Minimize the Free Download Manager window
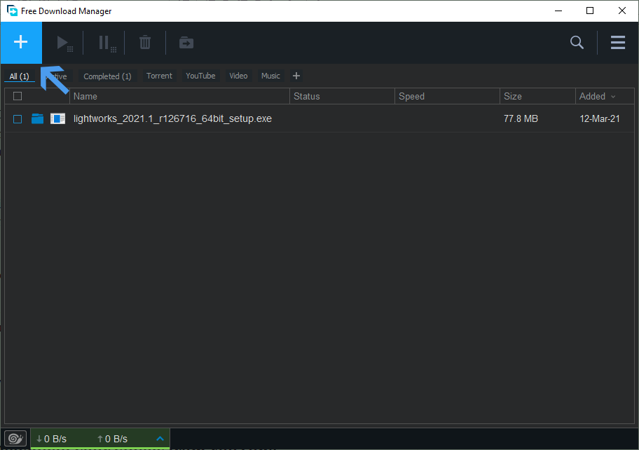This screenshot has width=639, height=450. tap(558, 11)
